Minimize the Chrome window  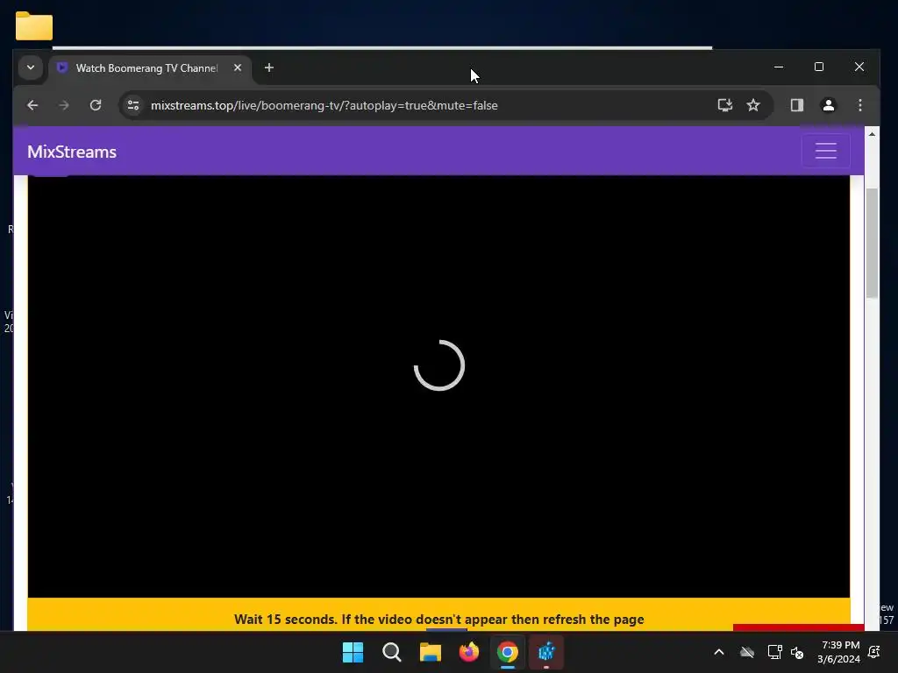coord(779,67)
